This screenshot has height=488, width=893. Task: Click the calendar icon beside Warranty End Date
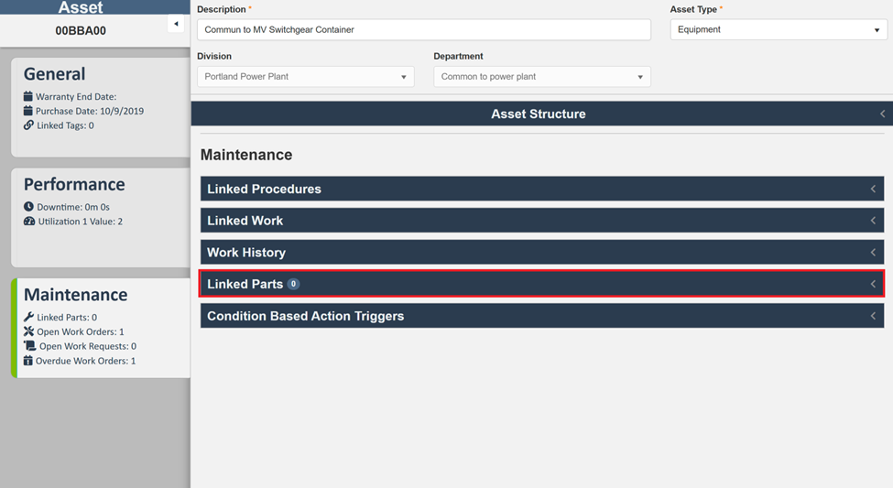point(28,96)
